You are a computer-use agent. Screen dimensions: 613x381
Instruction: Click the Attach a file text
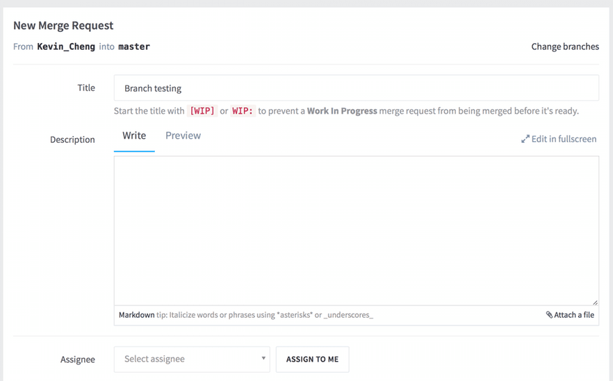(x=574, y=315)
